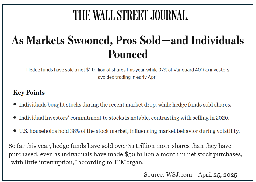Click the bullet about U.S. households holding 38%
The height and width of the screenshot is (182, 256).
[129, 131]
